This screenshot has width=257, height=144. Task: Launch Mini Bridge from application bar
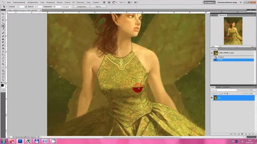(x=109, y=2)
